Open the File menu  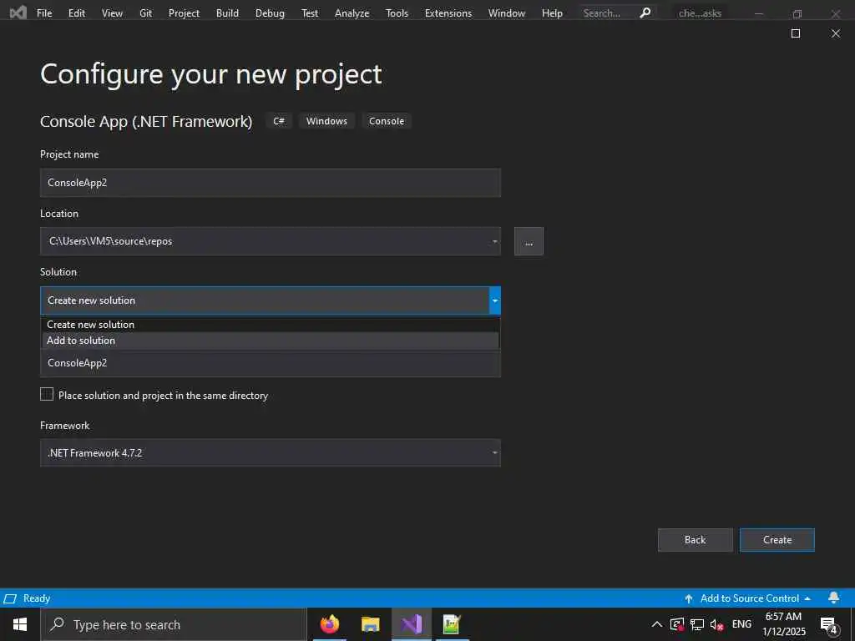pyautogui.click(x=44, y=13)
